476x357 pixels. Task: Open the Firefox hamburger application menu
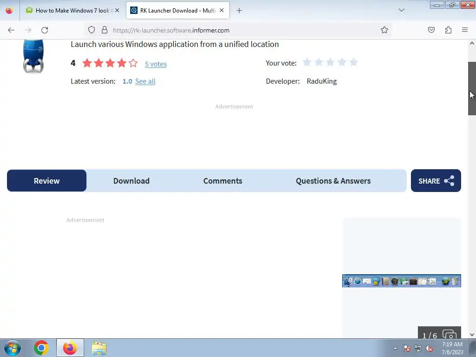(x=465, y=30)
